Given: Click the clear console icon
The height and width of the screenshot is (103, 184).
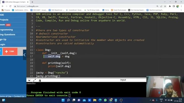Looking at the screenshot, I should (40, 80).
